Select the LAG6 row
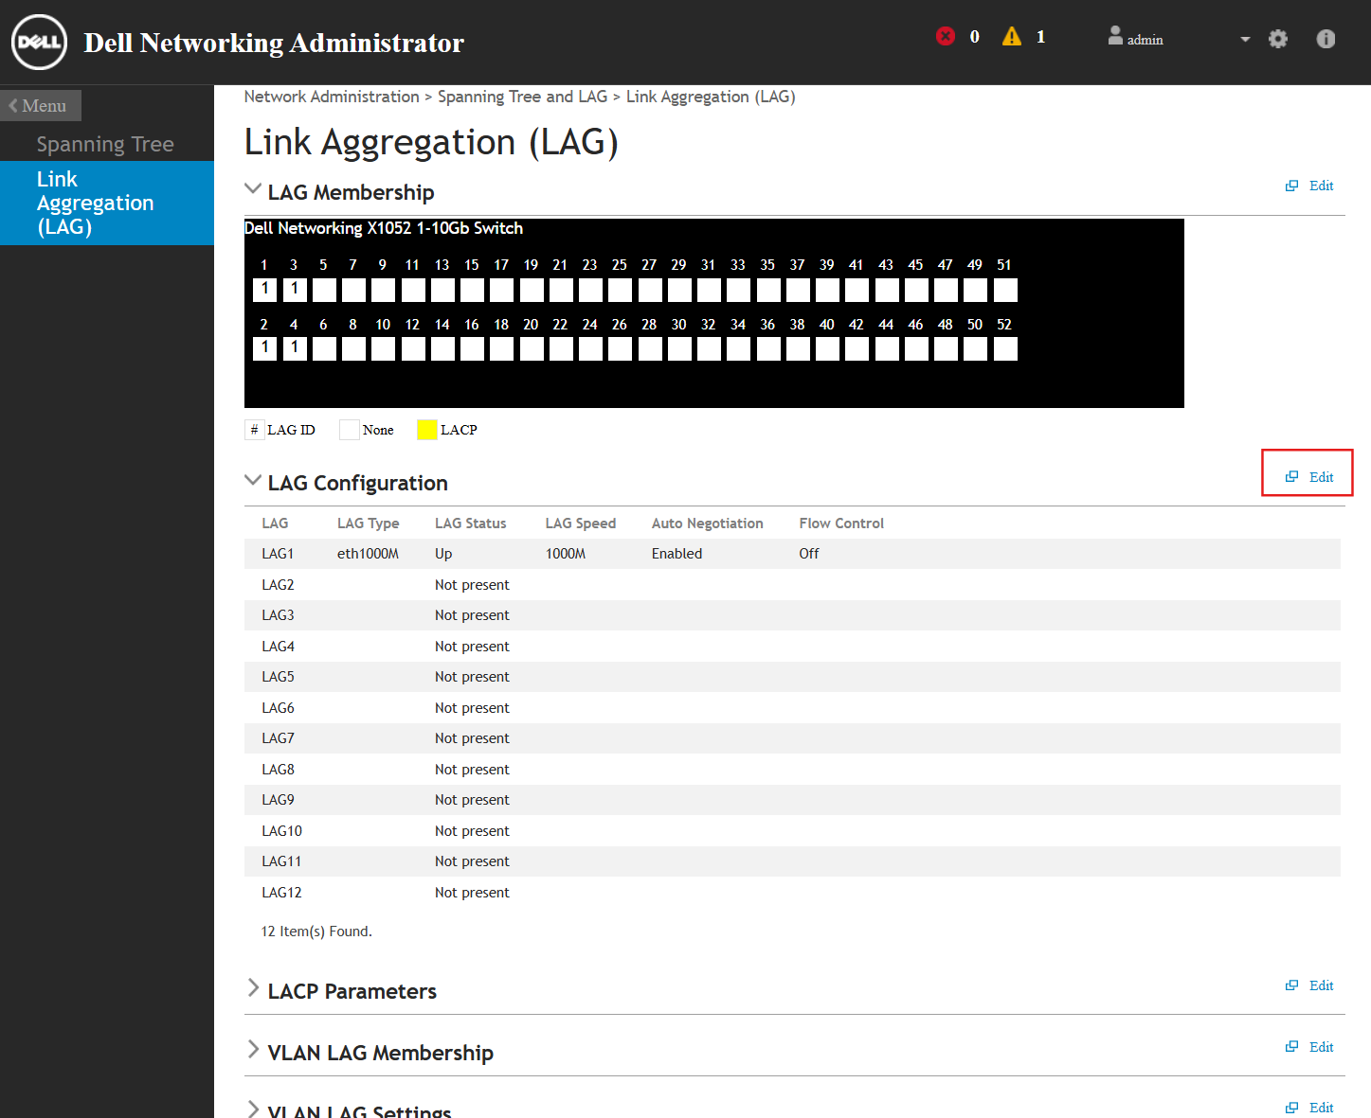 pyautogui.click(x=792, y=708)
